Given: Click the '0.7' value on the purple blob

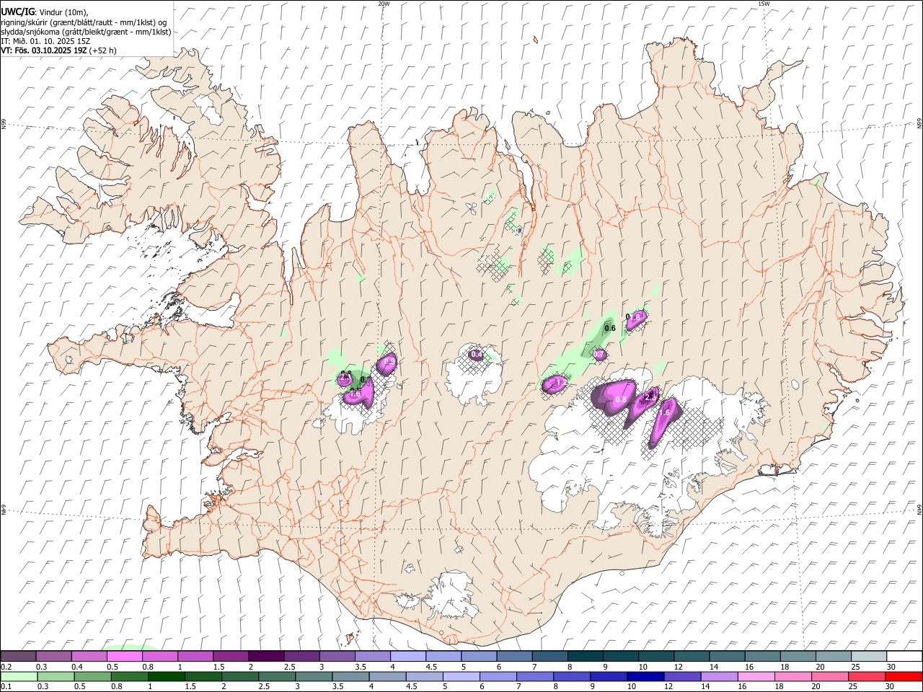Looking at the screenshot, I should [x=599, y=355].
